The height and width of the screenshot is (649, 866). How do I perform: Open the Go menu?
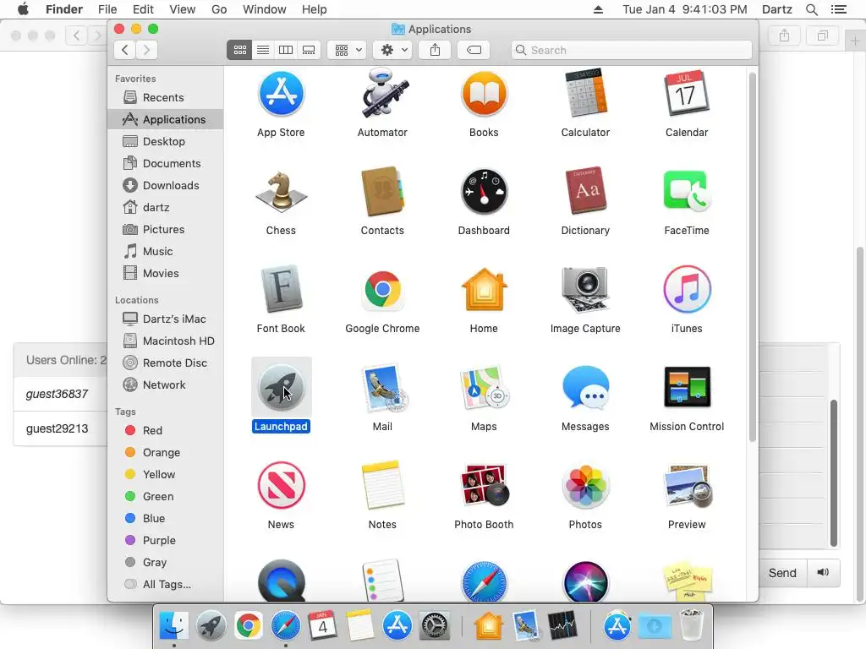[x=219, y=9]
